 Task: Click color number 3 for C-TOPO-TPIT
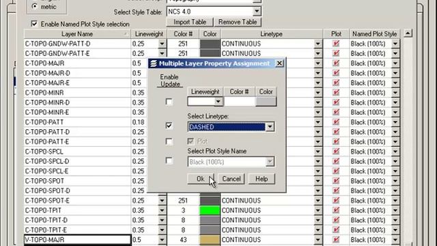183,210
